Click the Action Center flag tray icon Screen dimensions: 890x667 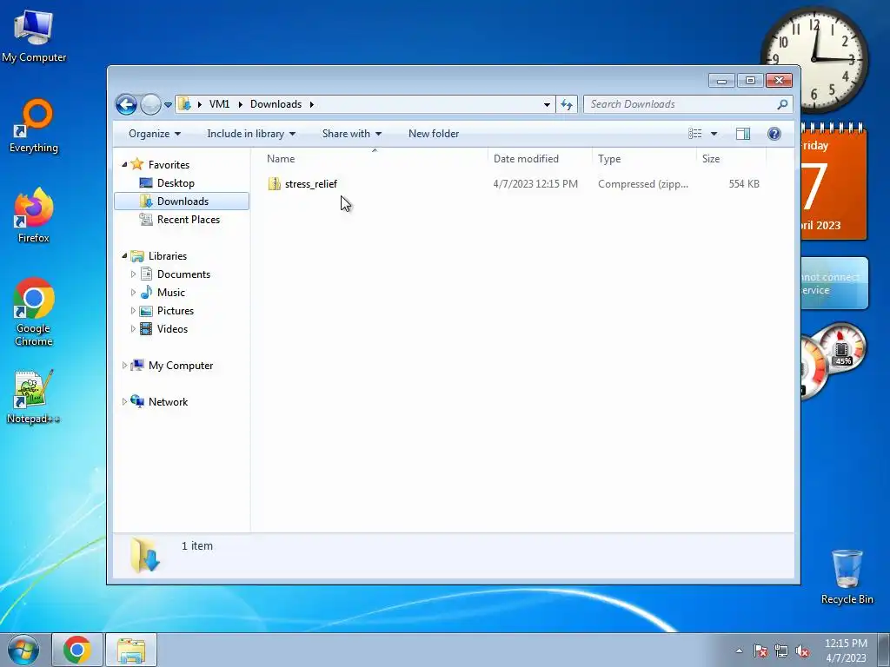click(760, 651)
